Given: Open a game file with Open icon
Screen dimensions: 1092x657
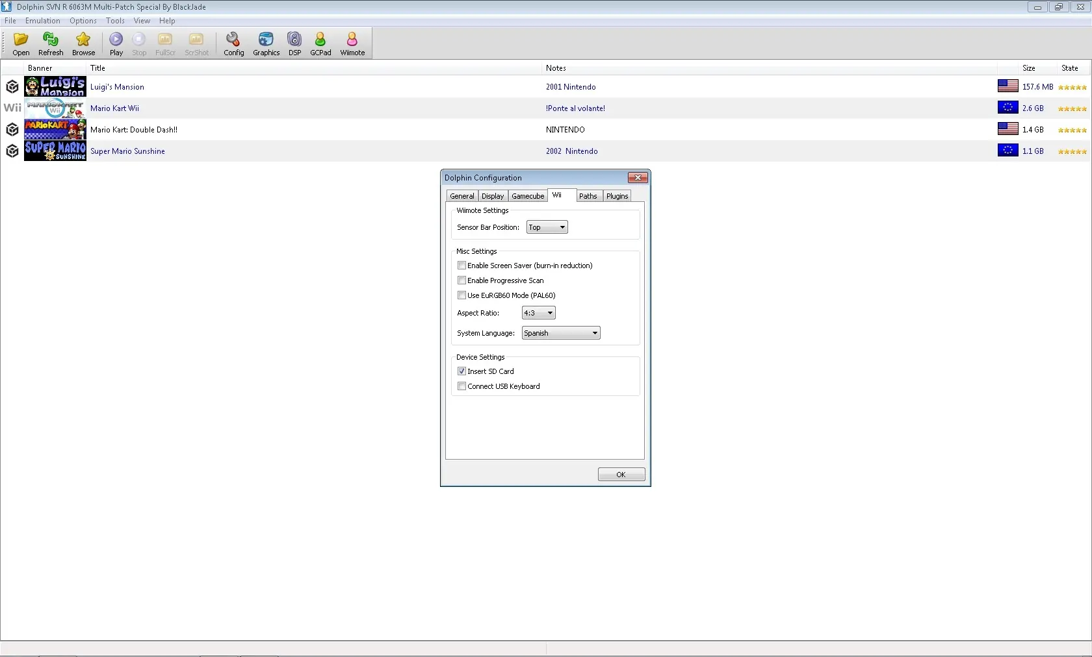Looking at the screenshot, I should [x=21, y=44].
